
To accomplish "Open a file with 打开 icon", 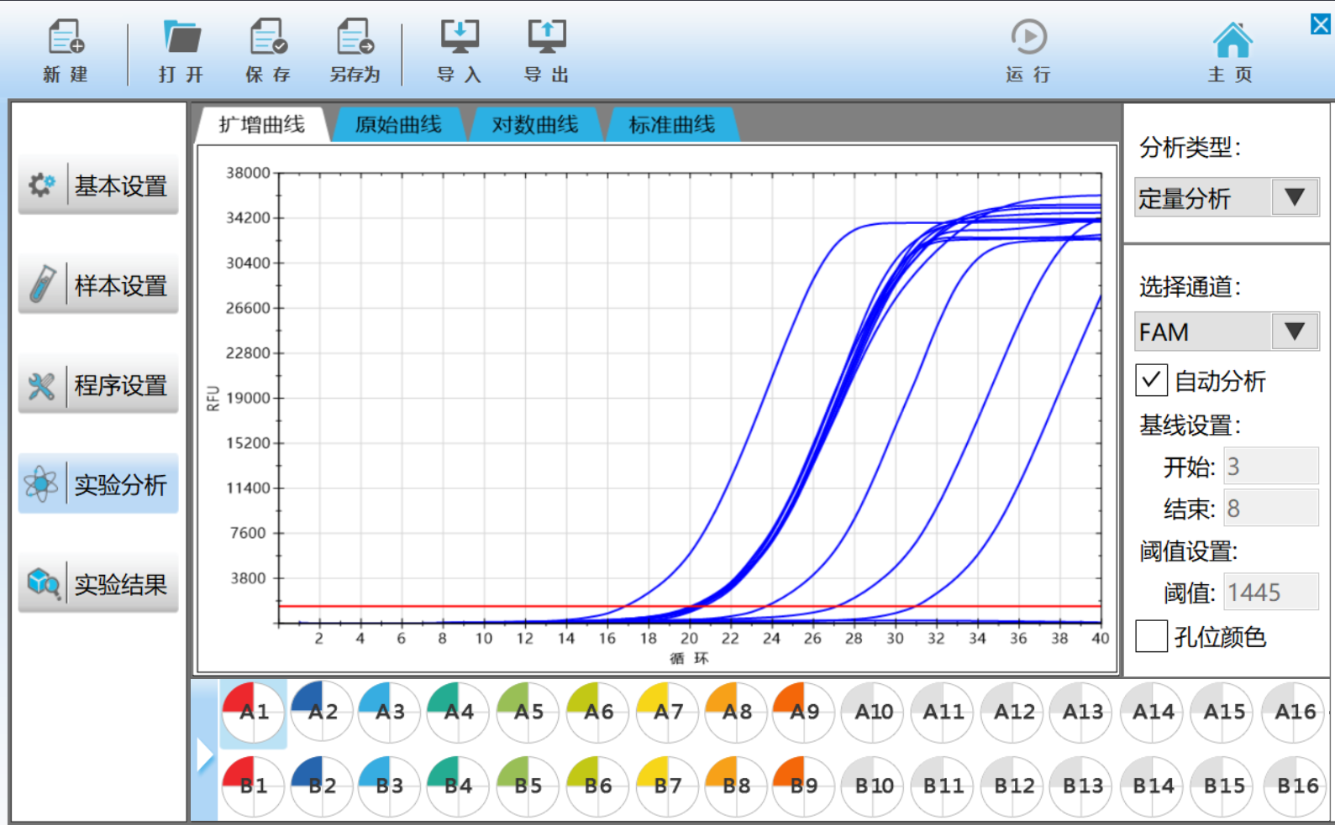I will pyautogui.click(x=181, y=39).
